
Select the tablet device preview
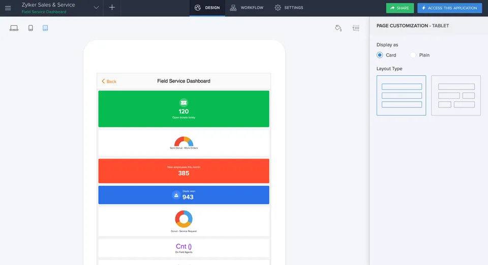45,28
